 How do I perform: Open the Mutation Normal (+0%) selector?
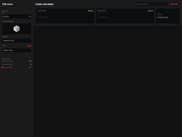pos(17,41)
